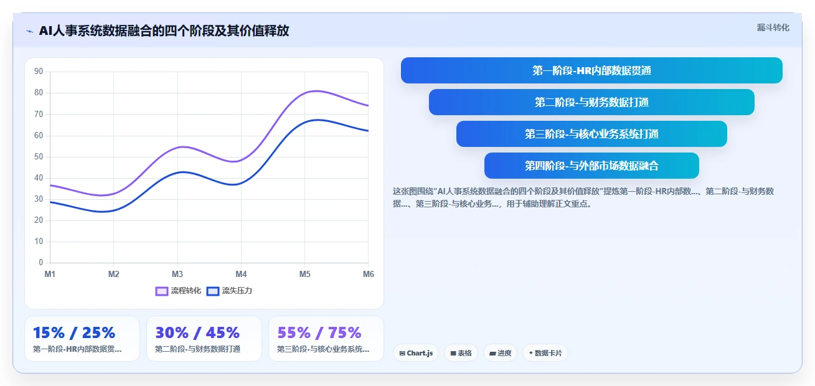Select the 第三阶段-与核心业务系统打通 funnel bar

[591, 134]
